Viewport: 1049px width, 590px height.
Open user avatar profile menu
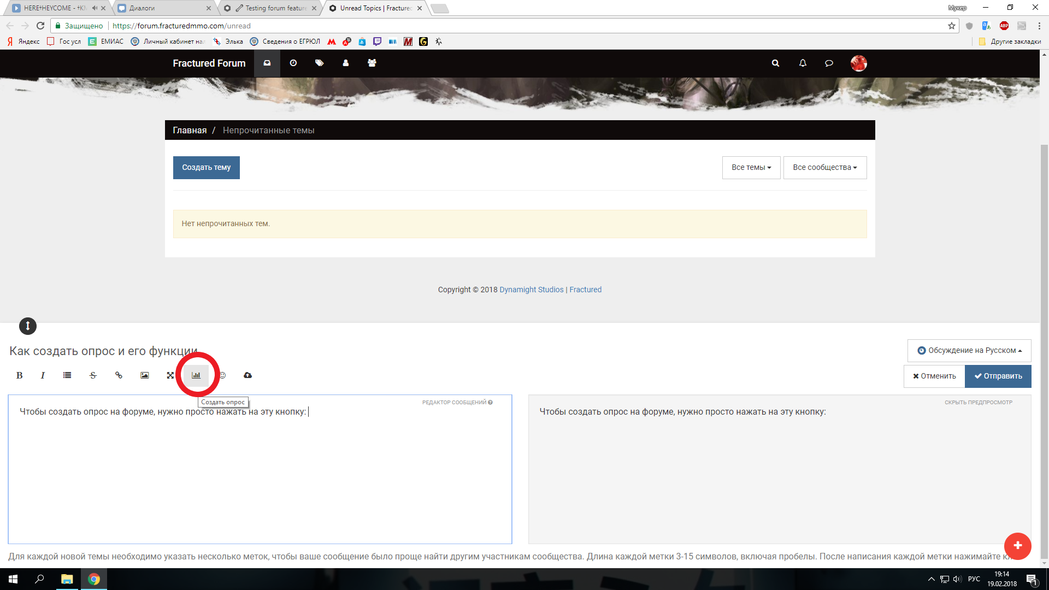(x=858, y=63)
